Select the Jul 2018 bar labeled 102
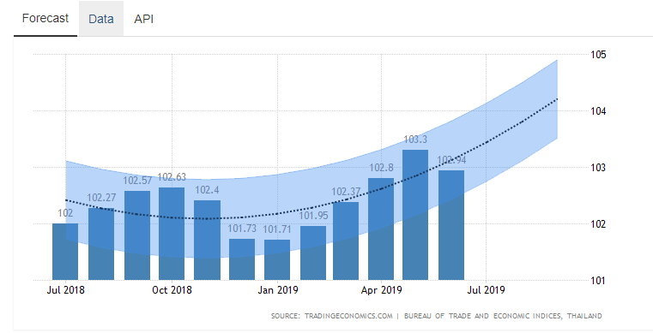This screenshot has height=333, width=653. pos(65,252)
